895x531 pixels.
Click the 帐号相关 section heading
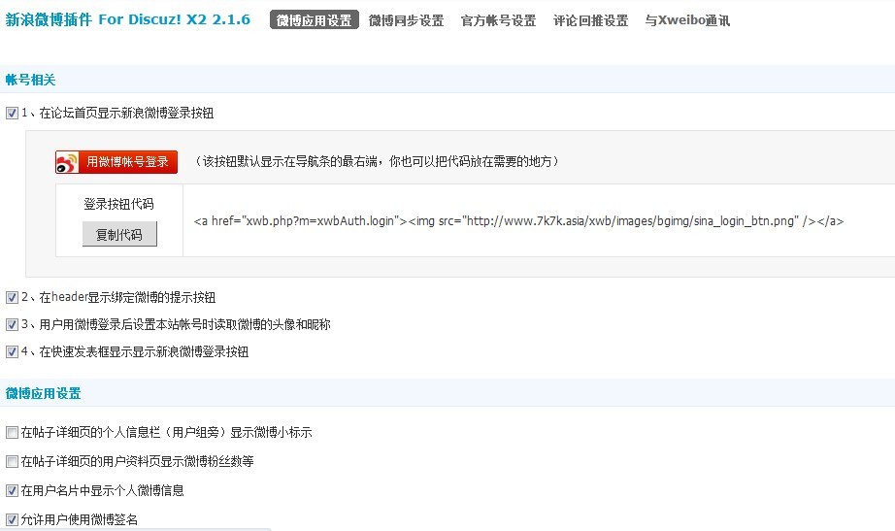point(31,80)
